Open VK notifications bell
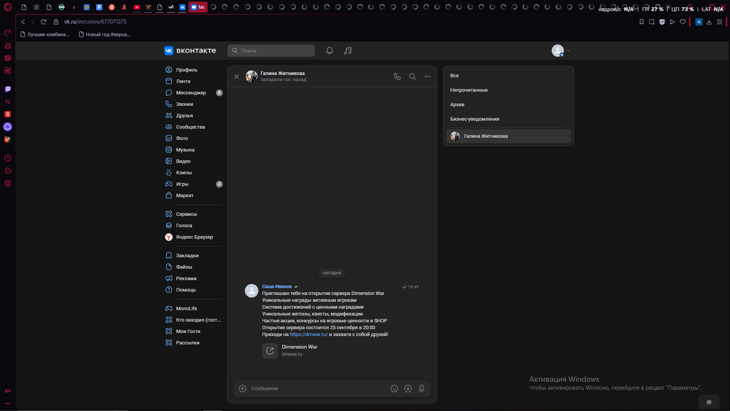This screenshot has width=730, height=411. pyautogui.click(x=330, y=51)
